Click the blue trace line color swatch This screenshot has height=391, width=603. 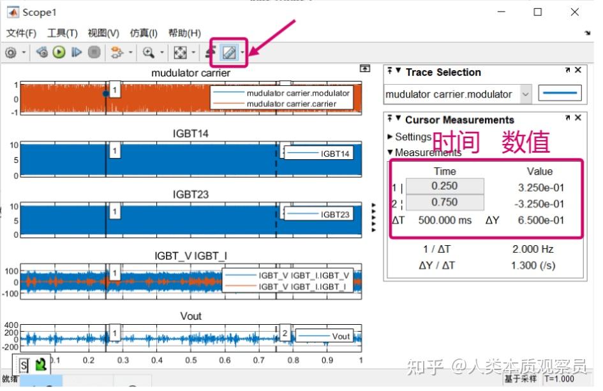(x=560, y=93)
